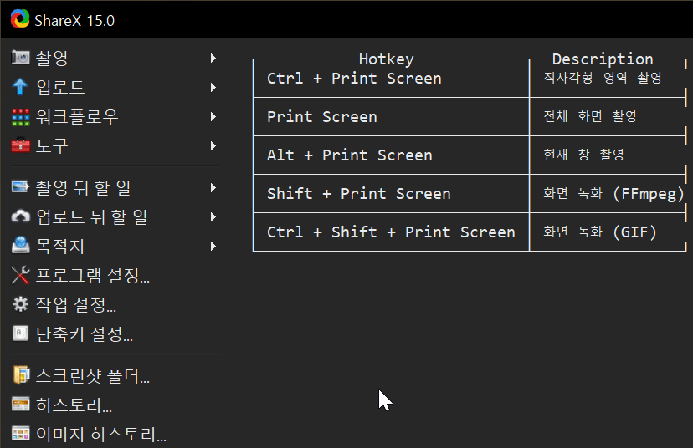This screenshot has height=448, width=693.
Task: Open the 히스토리... entry
Action: pos(115,405)
